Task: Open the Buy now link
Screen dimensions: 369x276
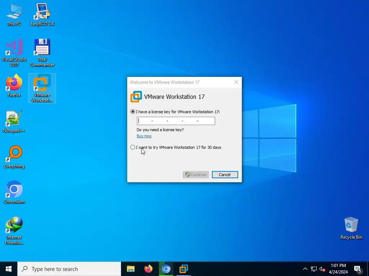Action: click(x=144, y=136)
